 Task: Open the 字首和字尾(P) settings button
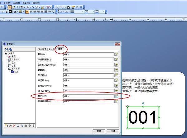click(x=116, y=101)
